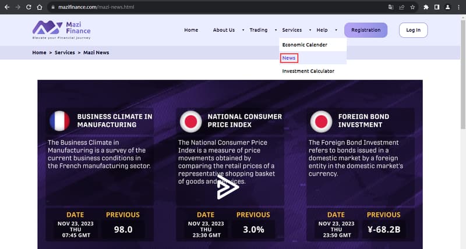Click the previous value 3.0%
Viewport: 466px width, 249px height.
[253, 229]
